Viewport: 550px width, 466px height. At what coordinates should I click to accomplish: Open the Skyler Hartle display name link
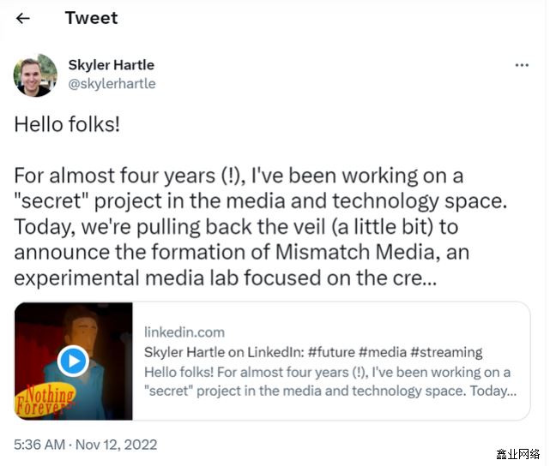pyautogui.click(x=111, y=65)
